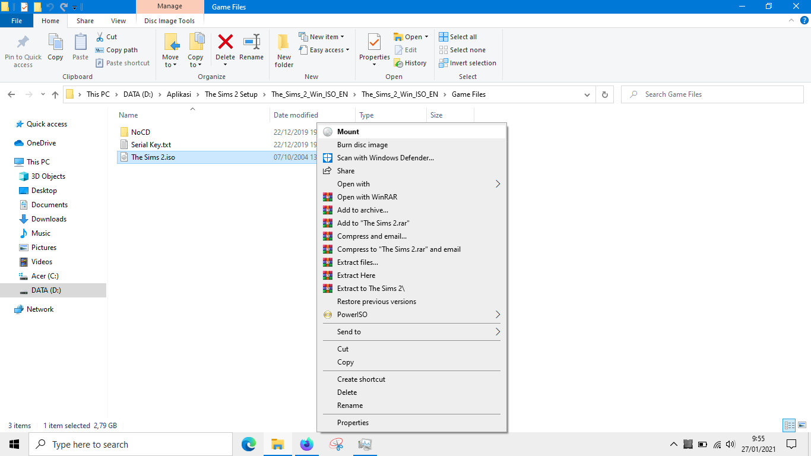
Task: Select Extract files... entry
Action: click(412, 262)
